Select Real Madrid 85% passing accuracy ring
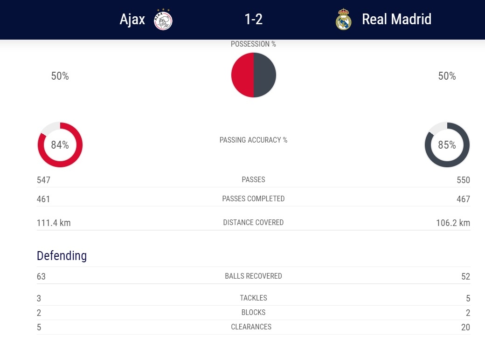485x342 pixels. (x=447, y=144)
